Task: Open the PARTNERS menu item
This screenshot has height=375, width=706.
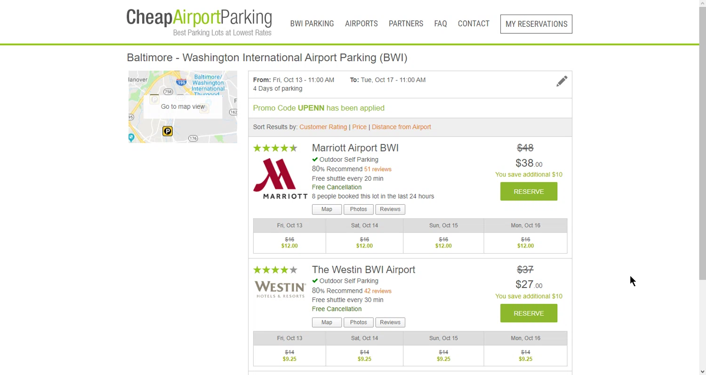Action: point(406,24)
